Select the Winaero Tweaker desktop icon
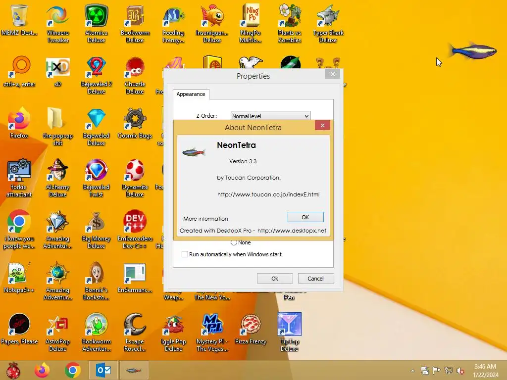507x380 pixels. (x=58, y=23)
